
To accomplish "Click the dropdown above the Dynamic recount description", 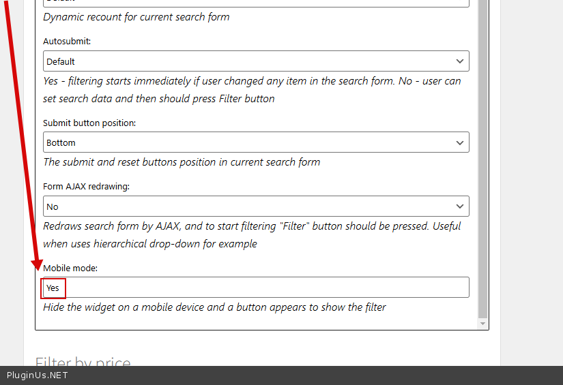I will point(256,3).
